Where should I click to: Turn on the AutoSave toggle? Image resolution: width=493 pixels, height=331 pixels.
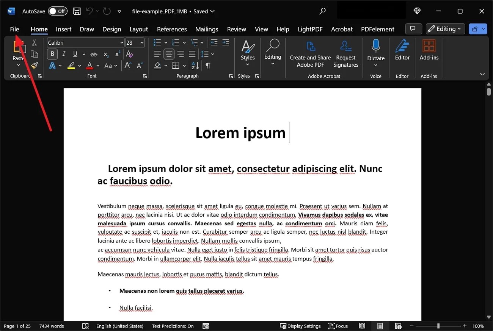(x=57, y=11)
